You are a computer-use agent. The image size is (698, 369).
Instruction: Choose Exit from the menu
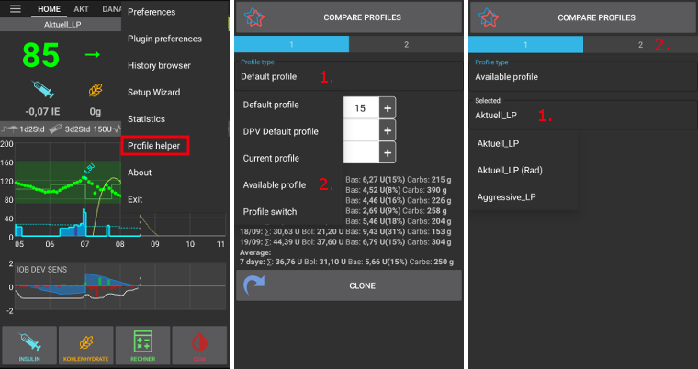[x=135, y=199]
